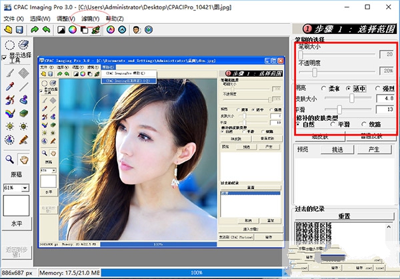Click the 普通皮肤 button
This screenshot has width=400, height=279.
(x=371, y=137)
